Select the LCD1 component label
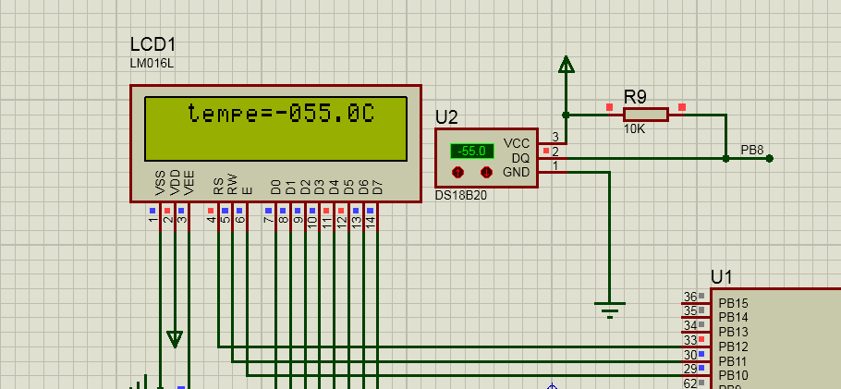 pyautogui.click(x=152, y=44)
